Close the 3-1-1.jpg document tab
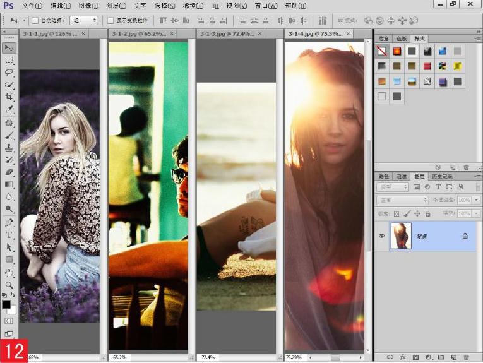Screen dimensions: 483x363 83,33
